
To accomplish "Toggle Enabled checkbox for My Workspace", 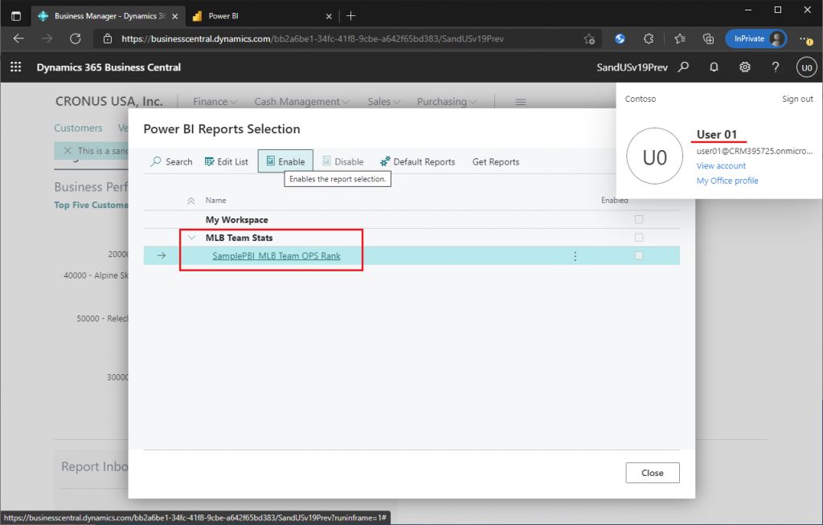I will click(639, 219).
